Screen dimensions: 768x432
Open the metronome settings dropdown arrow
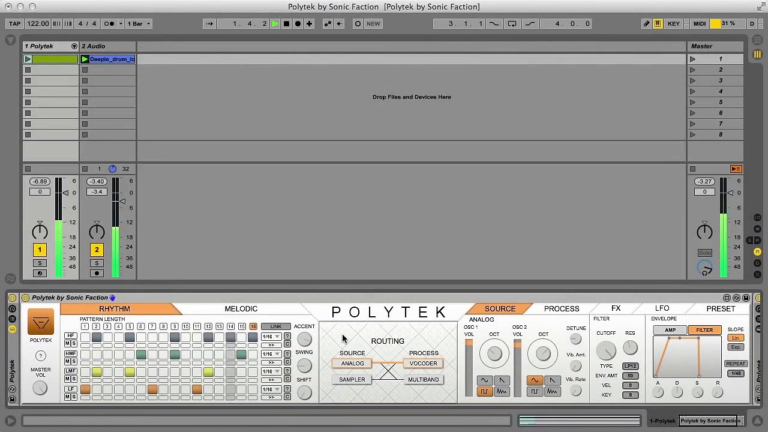[x=121, y=23]
